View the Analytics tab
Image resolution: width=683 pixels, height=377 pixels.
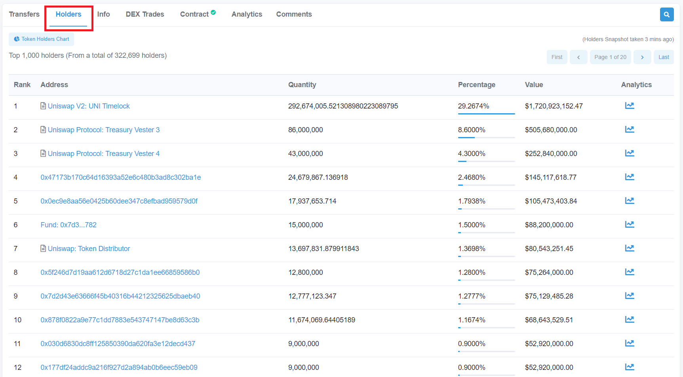point(247,14)
